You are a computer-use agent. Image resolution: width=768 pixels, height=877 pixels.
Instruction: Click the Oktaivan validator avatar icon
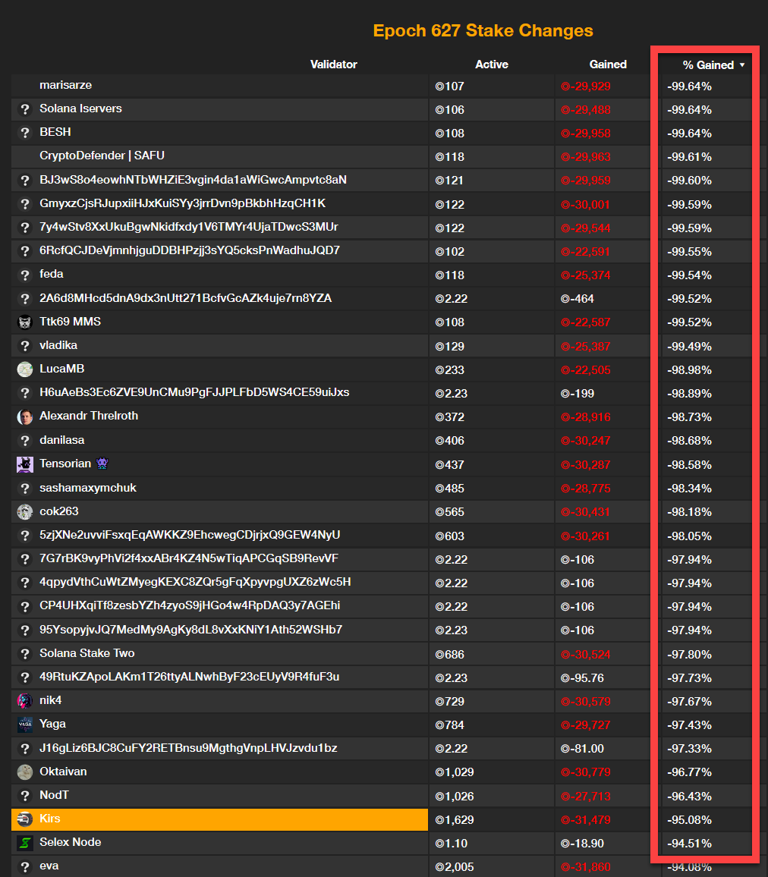pyautogui.click(x=24, y=772)
